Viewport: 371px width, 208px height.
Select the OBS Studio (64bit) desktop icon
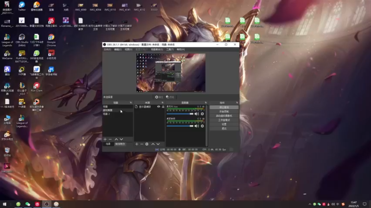pyautogui.click(x=22, y=40)
